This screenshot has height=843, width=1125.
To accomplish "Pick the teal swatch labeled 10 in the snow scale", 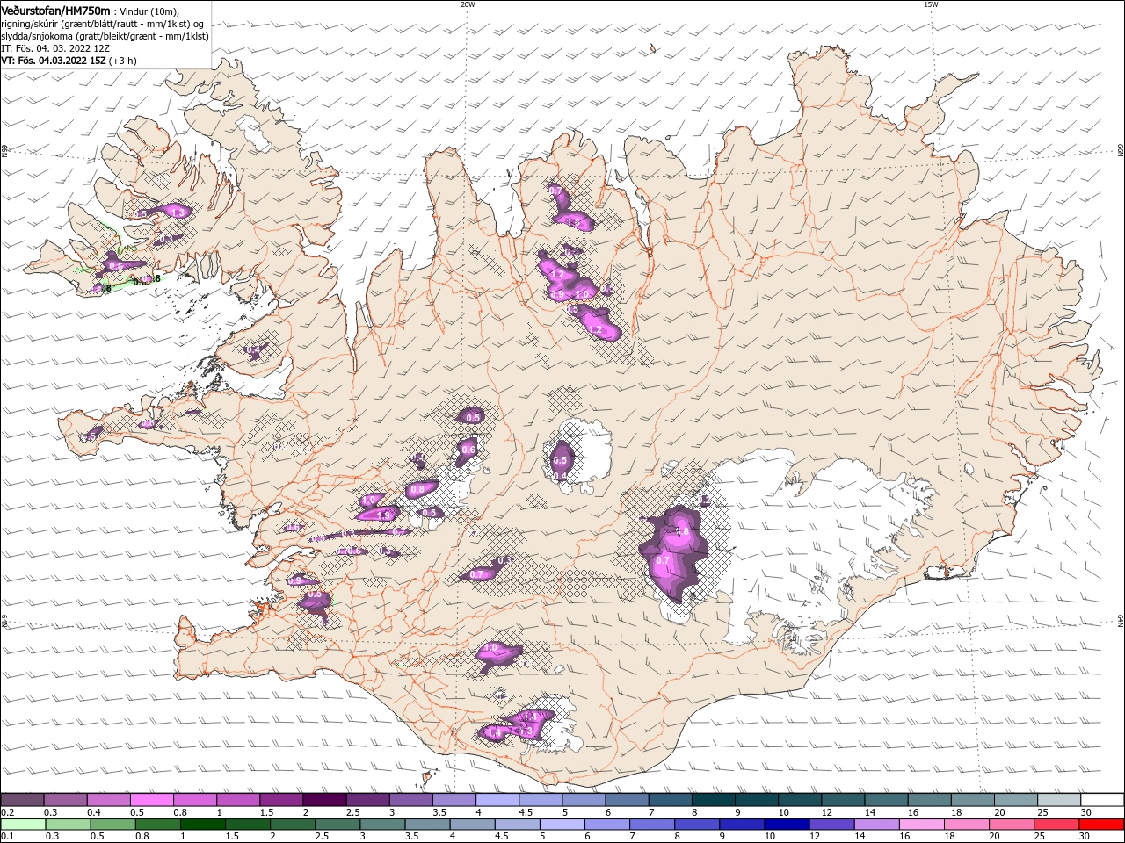I will pos(799,800).
